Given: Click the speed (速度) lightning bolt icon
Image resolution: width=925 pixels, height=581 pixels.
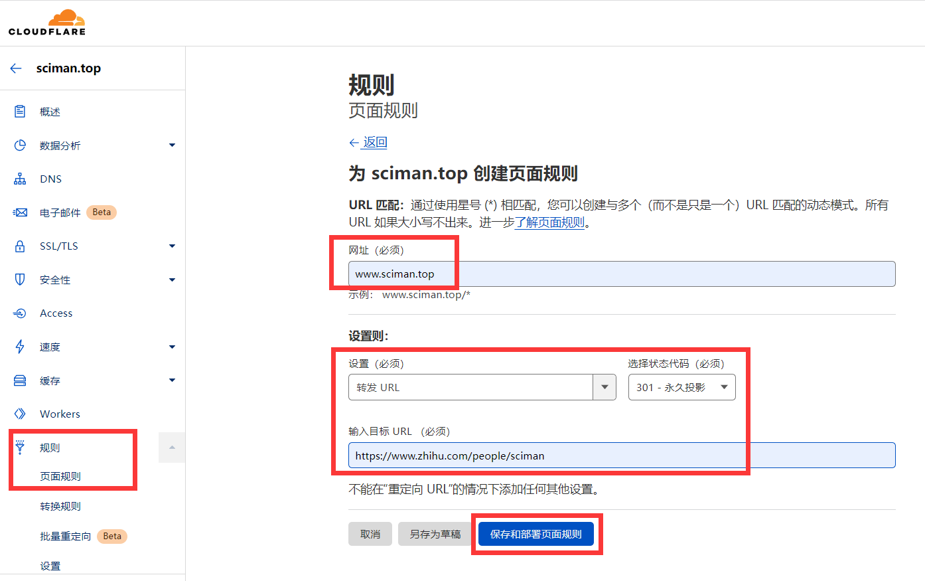Looking at the screenshot, I should pyautogui.click(x=20, y=347).
